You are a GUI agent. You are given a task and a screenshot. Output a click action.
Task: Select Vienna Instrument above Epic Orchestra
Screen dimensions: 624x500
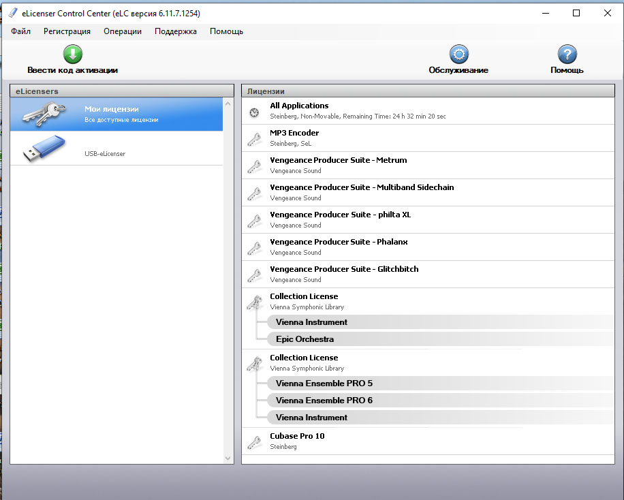point(440,322)
